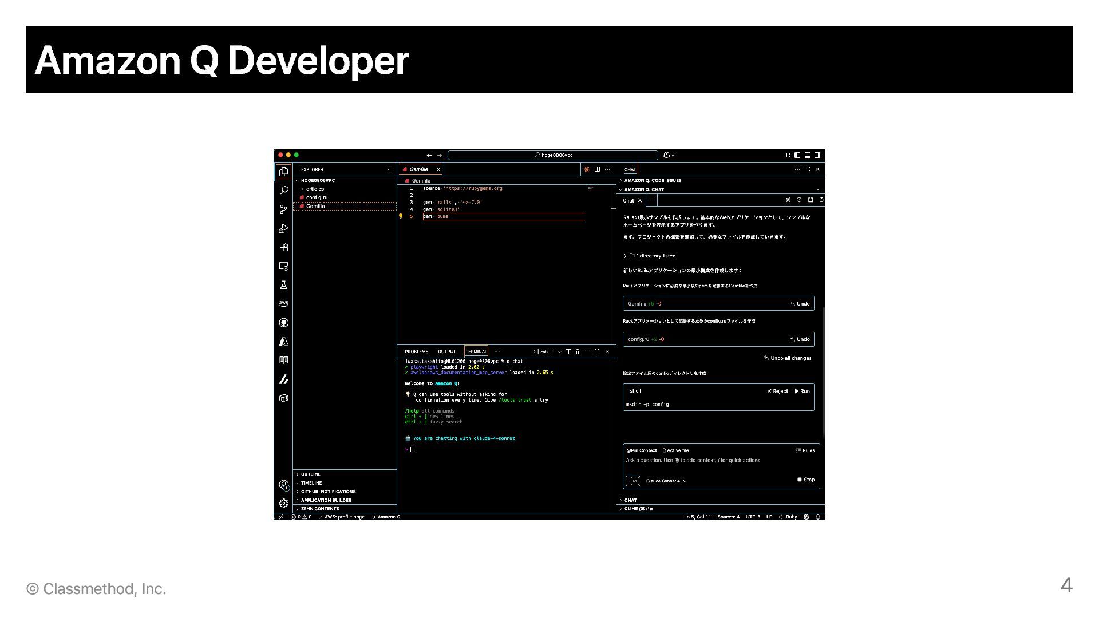Open the terminal launch profile dropdown arrow

[560, 351]
